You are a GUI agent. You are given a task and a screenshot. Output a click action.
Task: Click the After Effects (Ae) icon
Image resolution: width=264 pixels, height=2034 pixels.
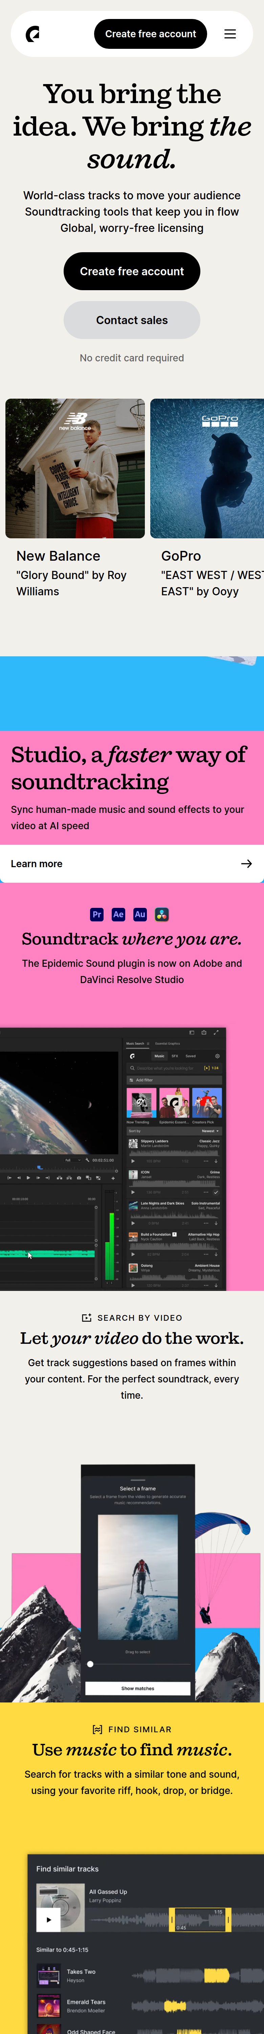(x=118, y=914)
